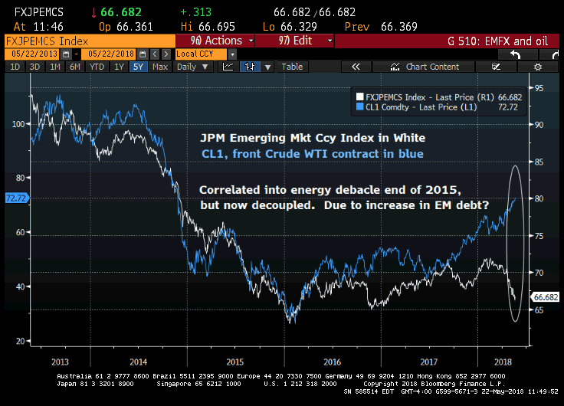Image resolution: width=564 pixels, height=406 pixels.
Task: Open annotation edit pencil icon
Action: click(496, 67)
